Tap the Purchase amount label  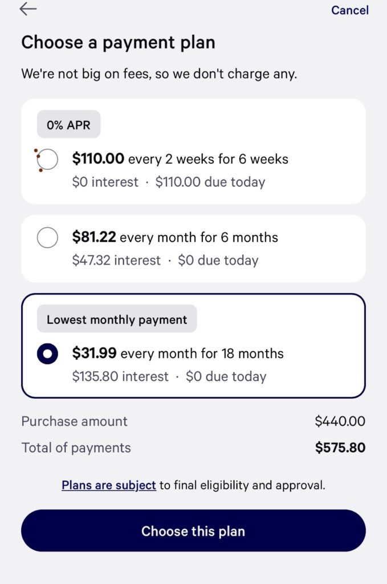click(75, 421)
